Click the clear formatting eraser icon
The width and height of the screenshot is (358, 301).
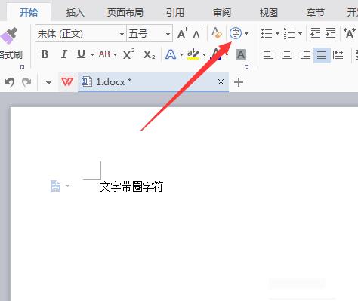click(x=217, y=33)
